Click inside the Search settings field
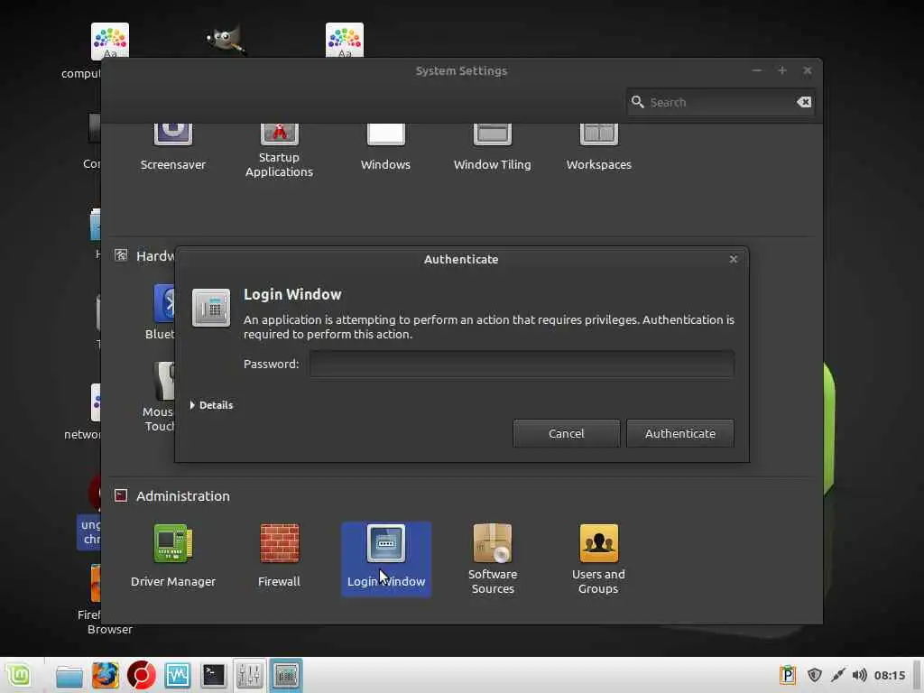Viewport: 924px width, 693px height. click(x=720, y=102)
